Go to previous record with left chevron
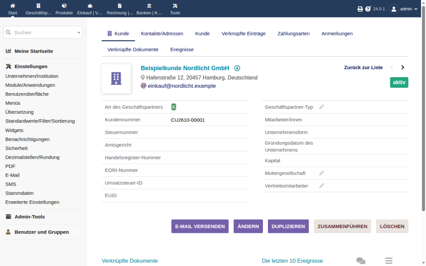The width and height of the screenshot is (426, 266). tap(392, 67)
